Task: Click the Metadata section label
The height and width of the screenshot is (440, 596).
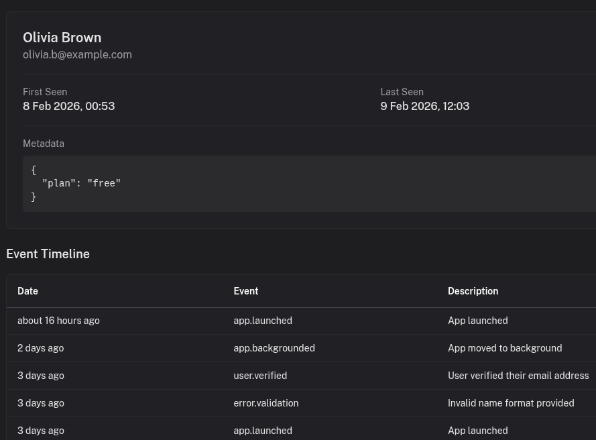Action: coord(43,144)
